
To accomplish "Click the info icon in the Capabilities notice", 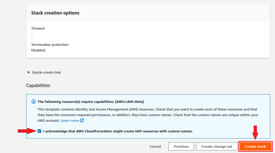I will point(33,102).
